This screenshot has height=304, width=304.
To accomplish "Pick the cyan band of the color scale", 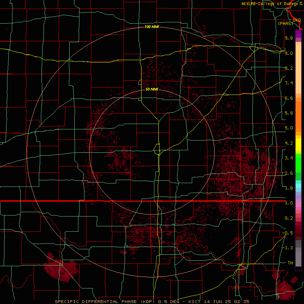I will tap(298, 186).
